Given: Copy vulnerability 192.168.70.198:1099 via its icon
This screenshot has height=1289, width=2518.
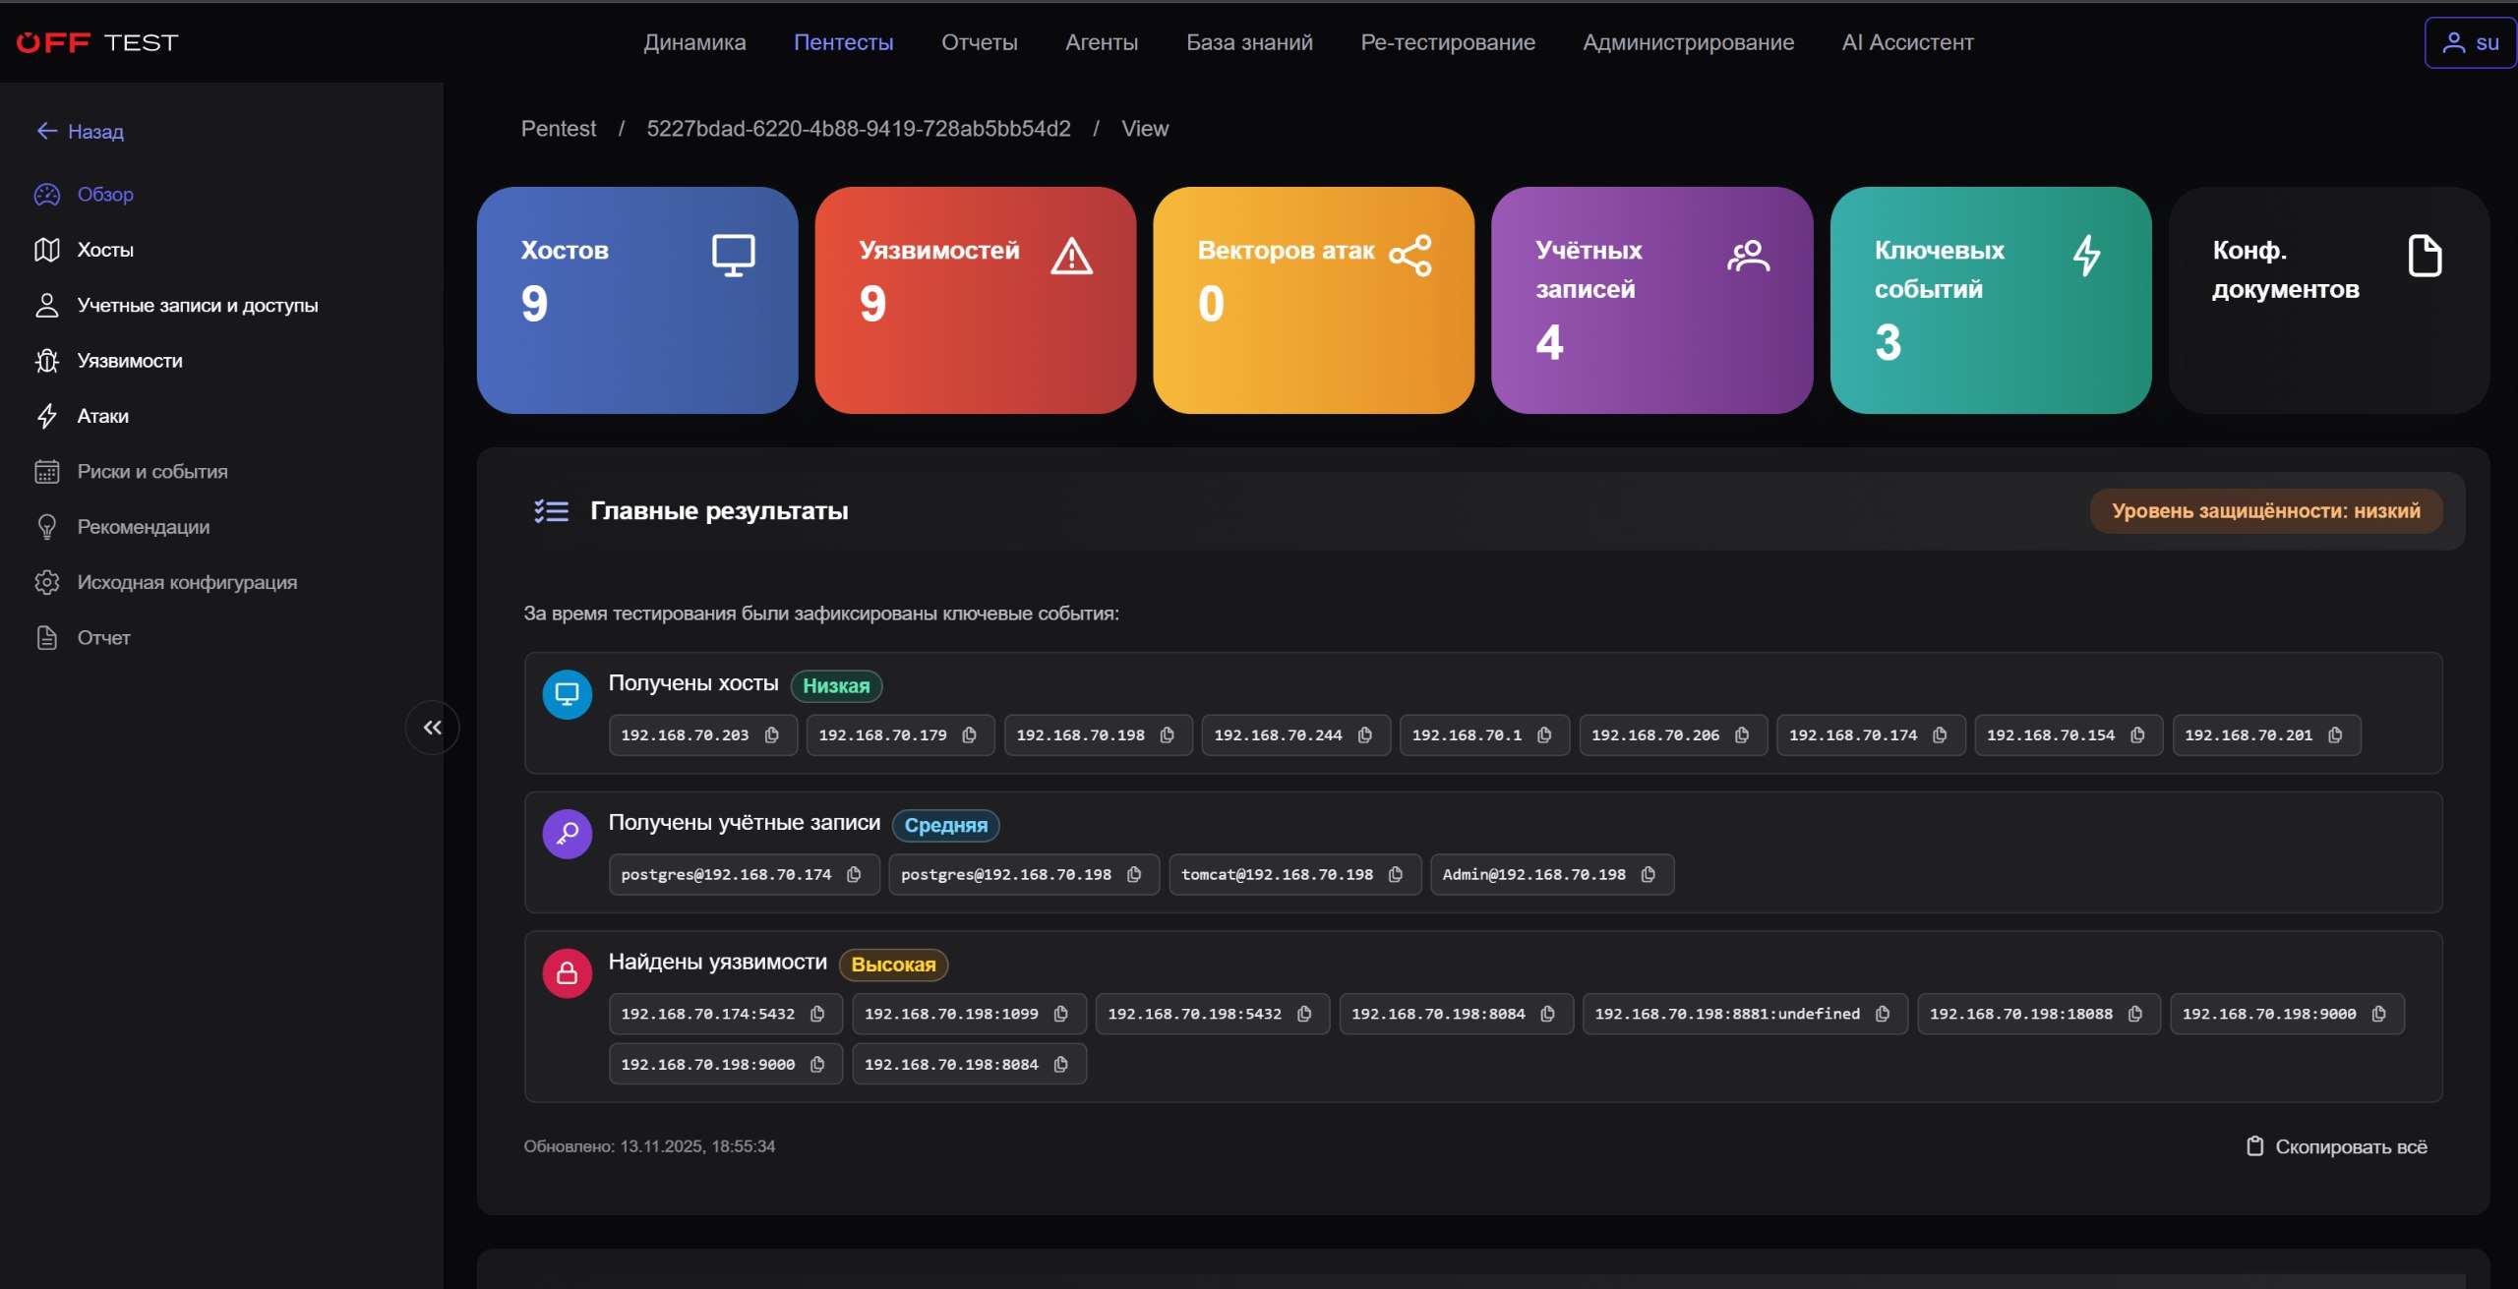Looking at the screenshot, I should pos(1061,1014).
